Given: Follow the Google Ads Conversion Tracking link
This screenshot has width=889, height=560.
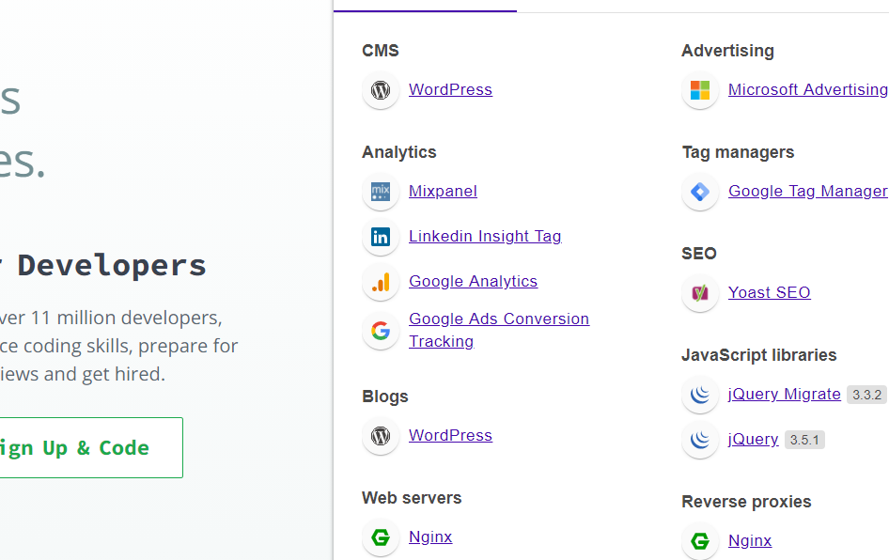Looking at the screenshot, I should [498, 319].
